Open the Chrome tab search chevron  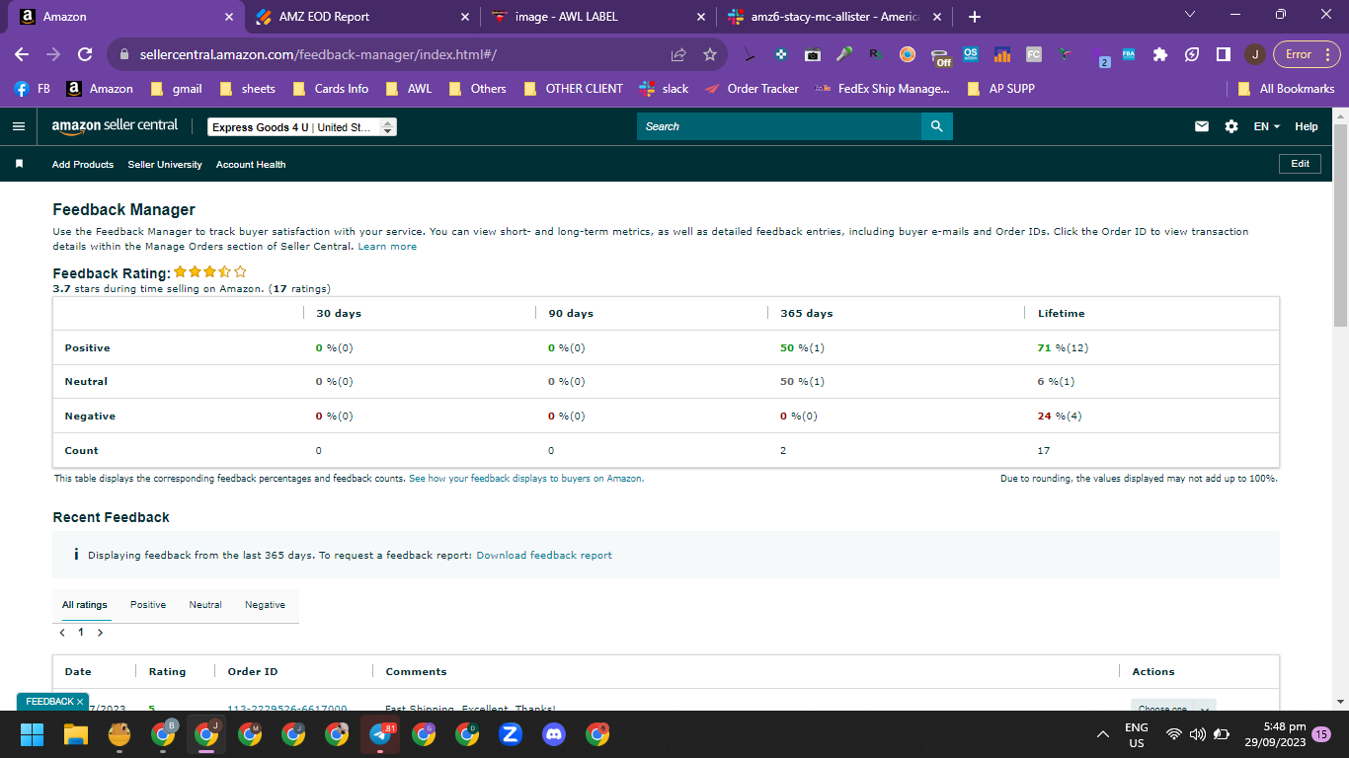point(1189,15)
